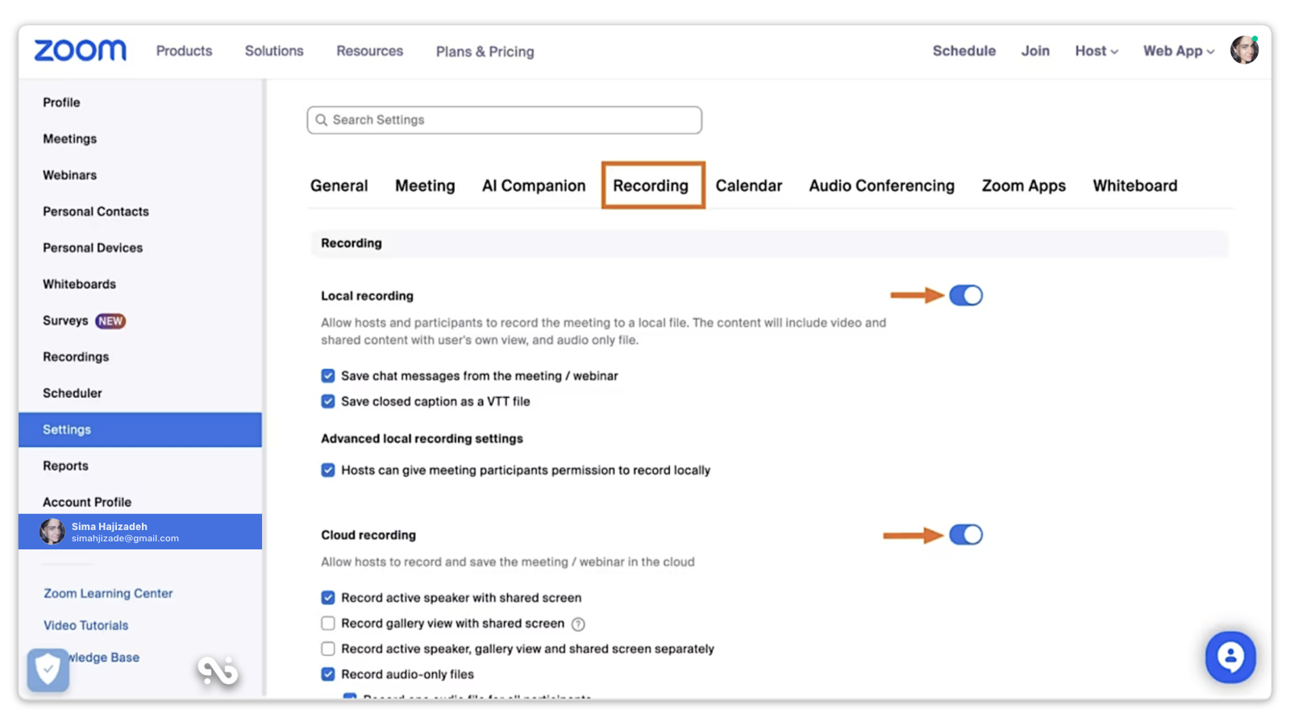Image resolution: width=1290 pixels, height=725 pixels.
Task: Click the Search Settings field
Action: (504, 120)
